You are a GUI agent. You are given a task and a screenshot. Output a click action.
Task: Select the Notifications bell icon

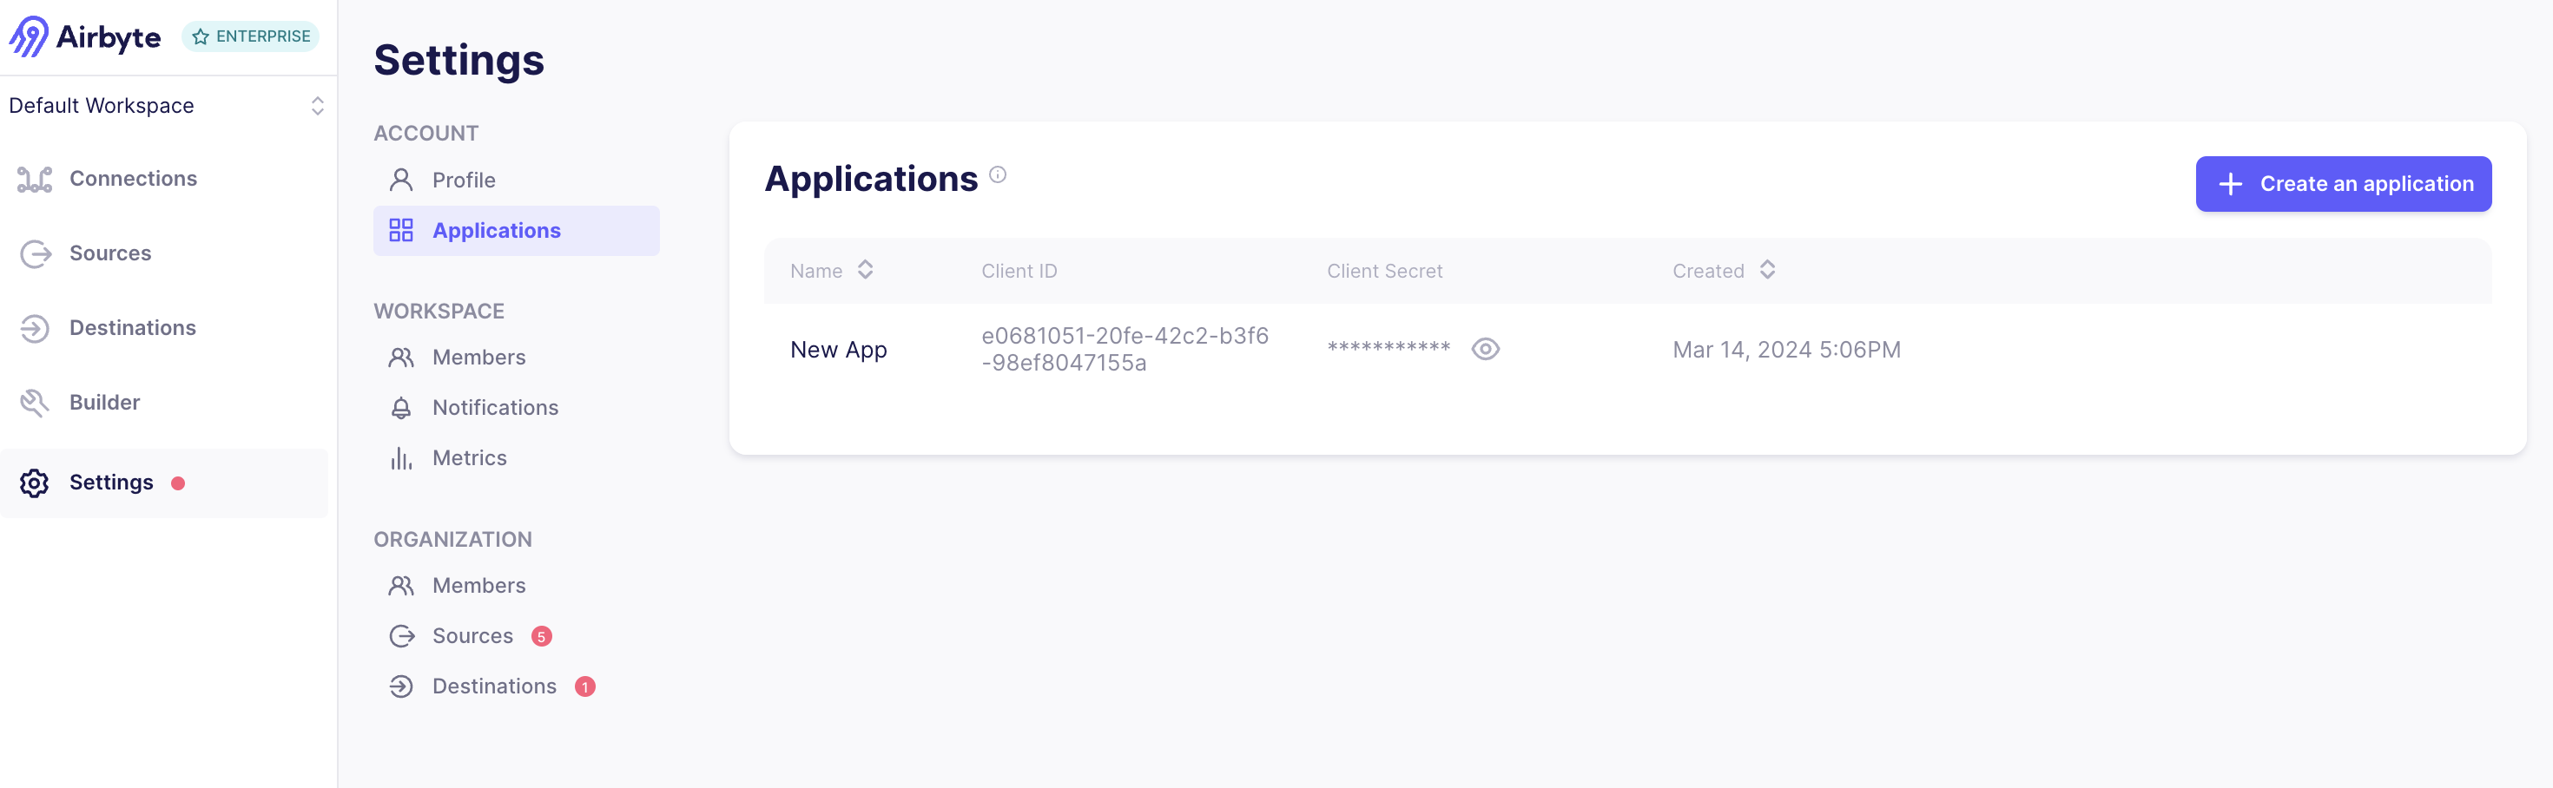pyautogui.click(x=401, y=407)
